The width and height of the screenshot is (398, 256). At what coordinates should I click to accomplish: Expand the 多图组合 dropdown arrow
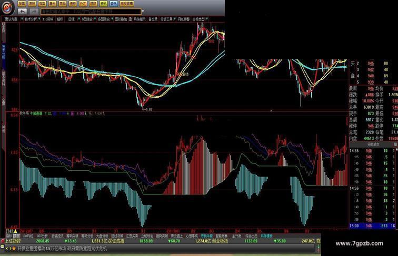112,19
